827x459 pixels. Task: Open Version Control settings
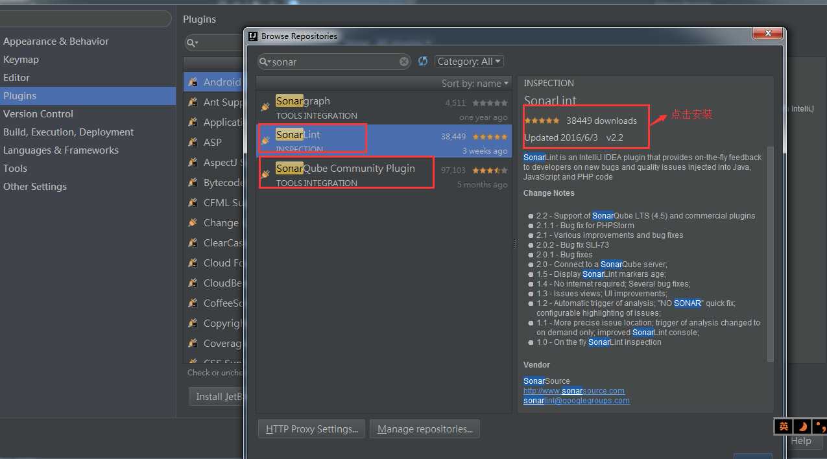(x=38, y=113)
